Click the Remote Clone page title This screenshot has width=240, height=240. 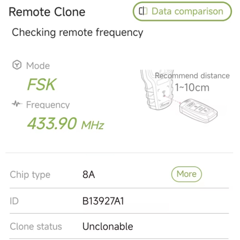(x=47, y=12)
